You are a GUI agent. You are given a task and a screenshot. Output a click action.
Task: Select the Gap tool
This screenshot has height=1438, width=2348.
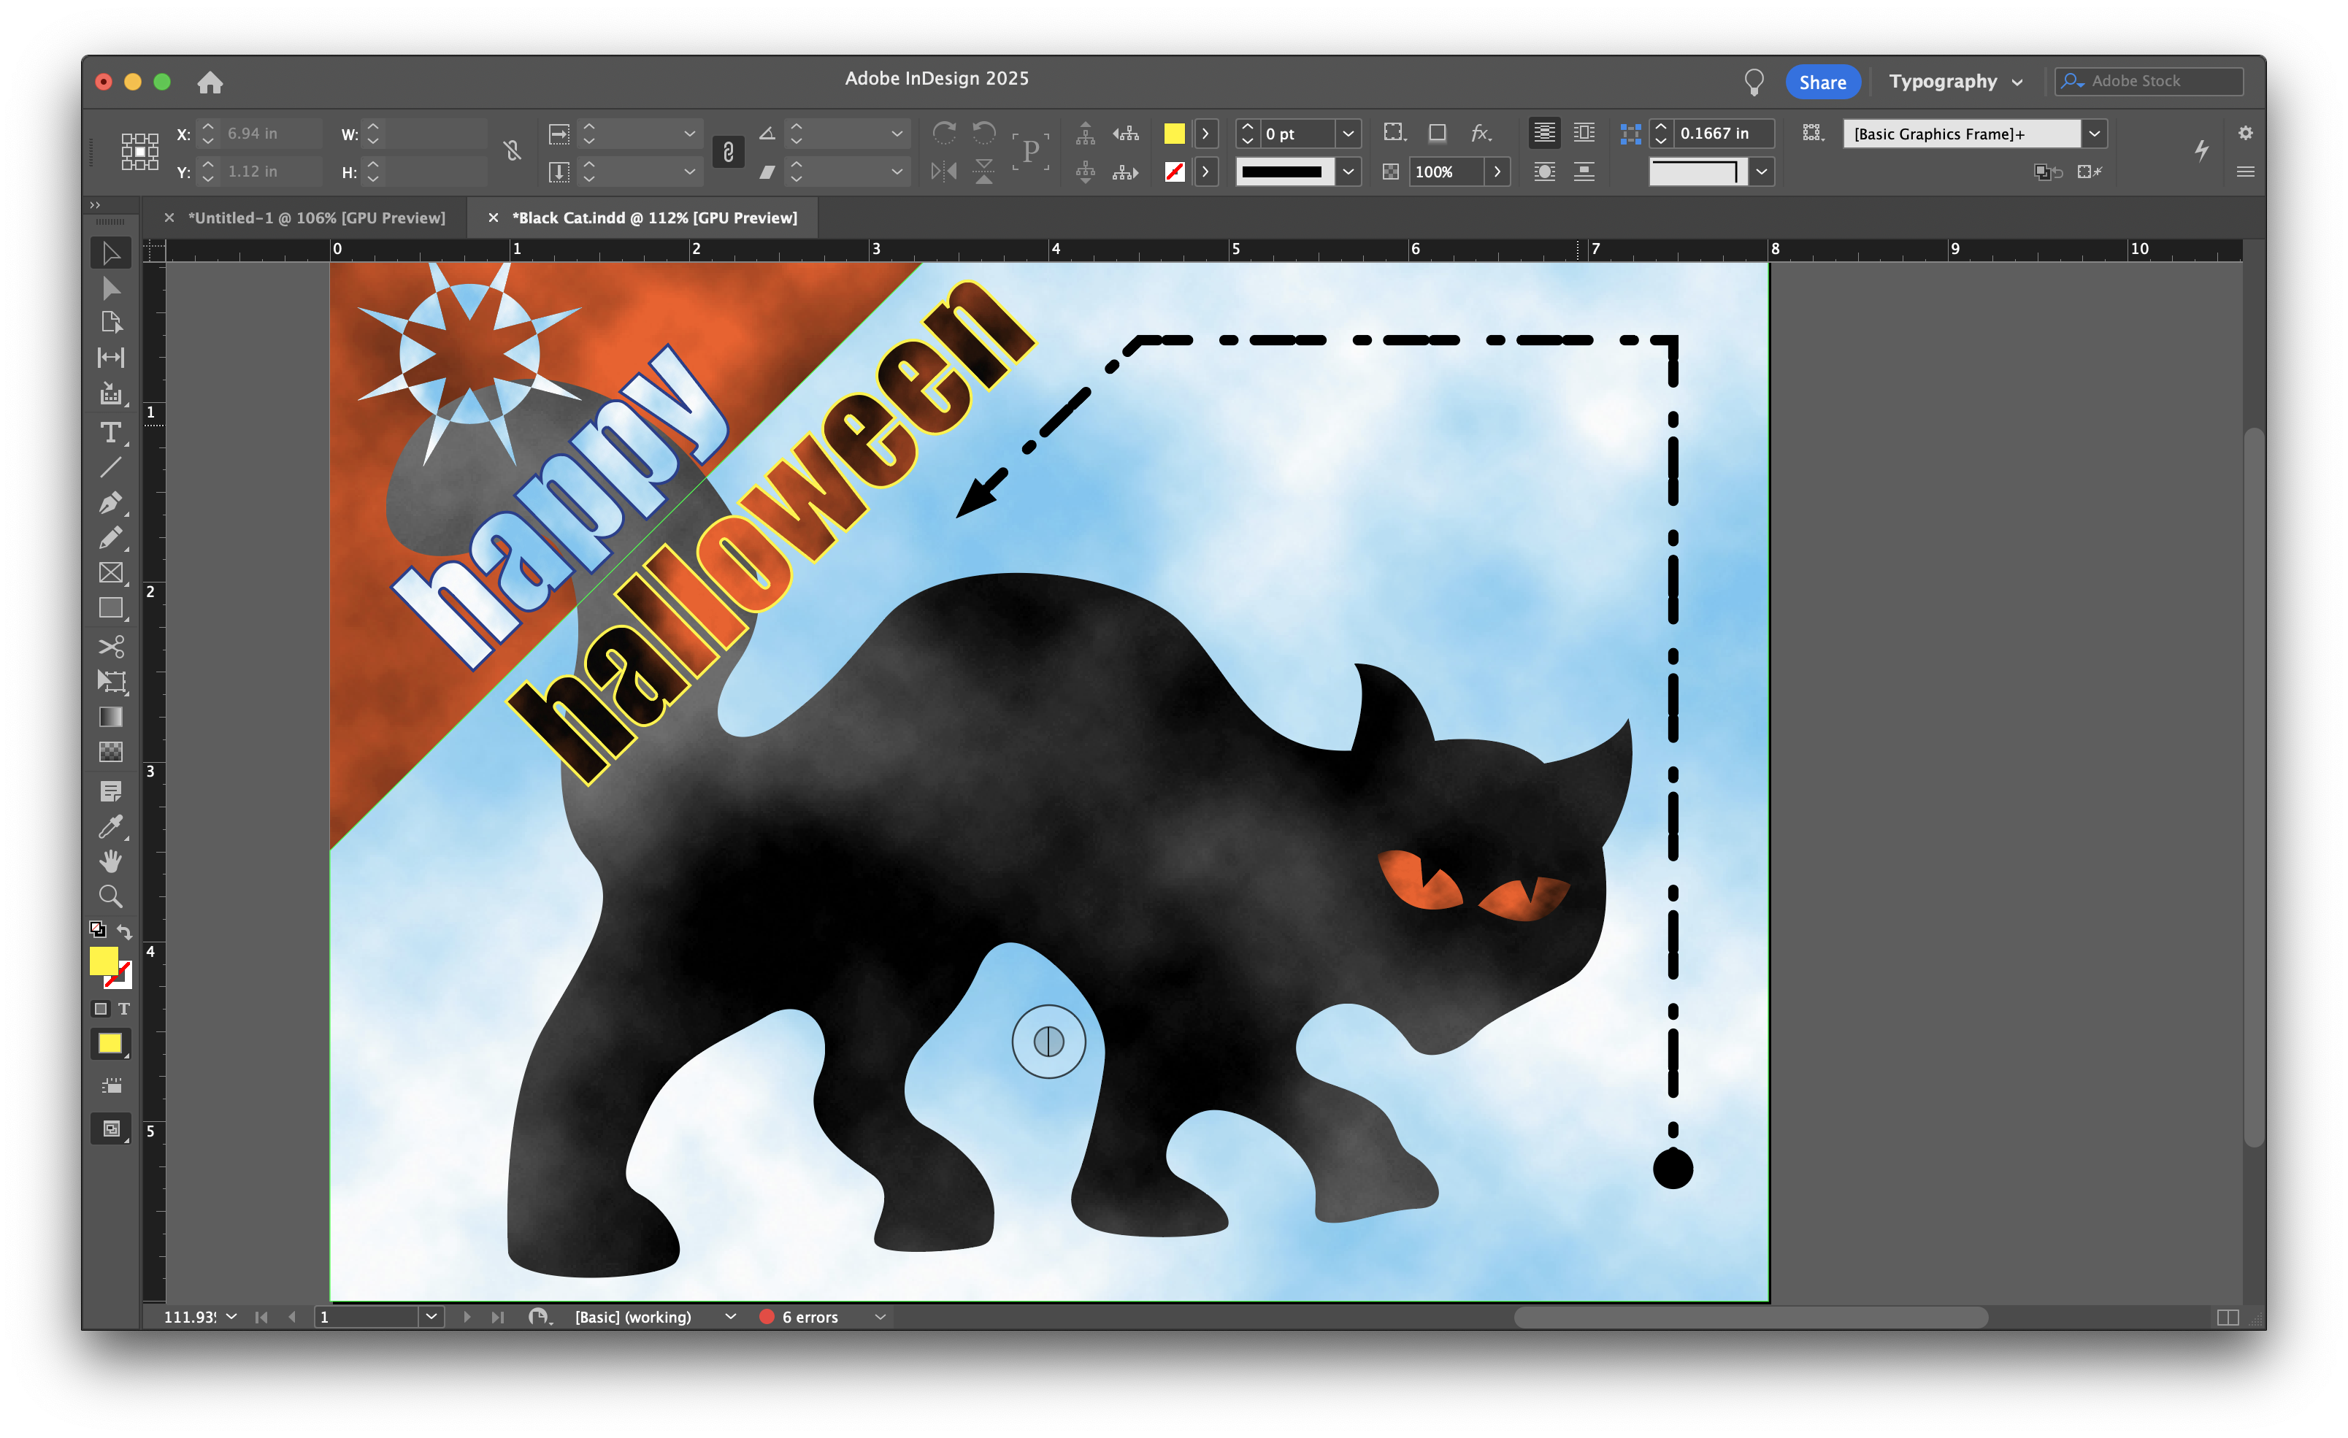(x=112, y=358)
